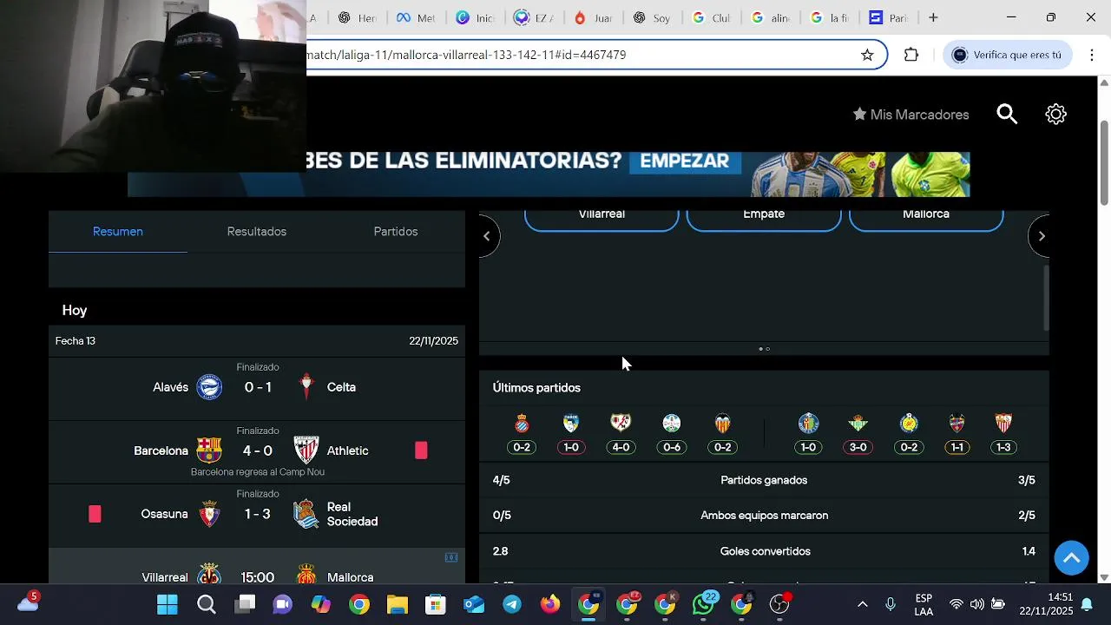This screenshot has height=625, width=1111.
Task: Click the Barcelona club crest
Action: click(209, 450)
